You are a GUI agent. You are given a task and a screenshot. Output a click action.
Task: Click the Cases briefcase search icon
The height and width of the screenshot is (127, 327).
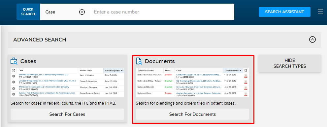click(14, 61)
